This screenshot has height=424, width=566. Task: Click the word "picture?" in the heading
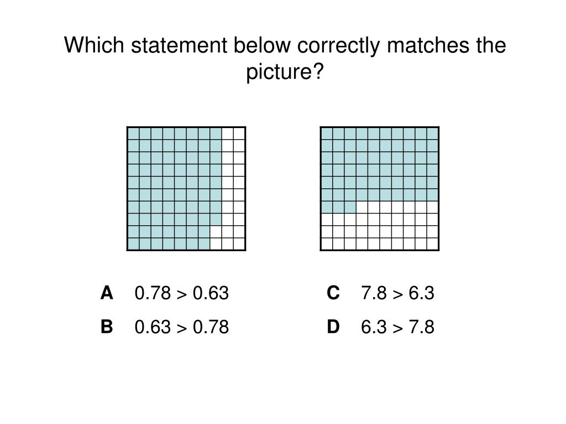point(285,71)
